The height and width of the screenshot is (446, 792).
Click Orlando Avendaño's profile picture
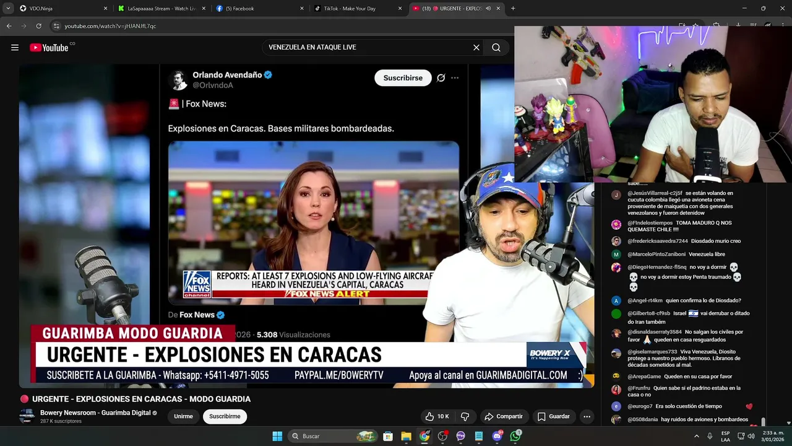(x=178, y=79)
